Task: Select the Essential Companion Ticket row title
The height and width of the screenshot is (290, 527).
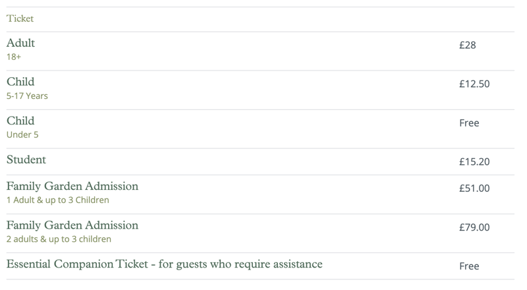Action: tap(164, 264)
